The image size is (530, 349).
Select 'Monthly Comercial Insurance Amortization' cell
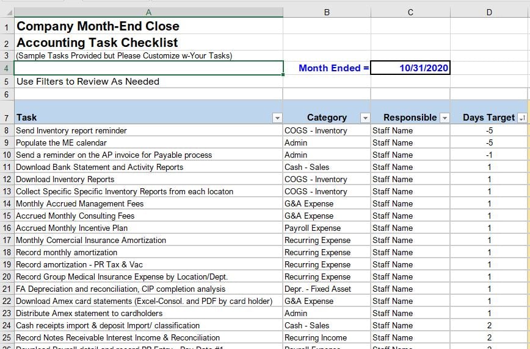[148, 240]
